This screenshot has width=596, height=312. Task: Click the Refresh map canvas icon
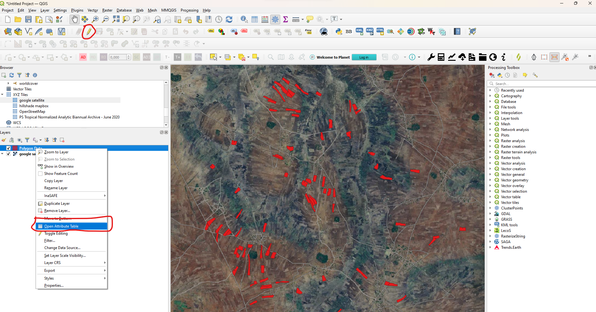229,19
